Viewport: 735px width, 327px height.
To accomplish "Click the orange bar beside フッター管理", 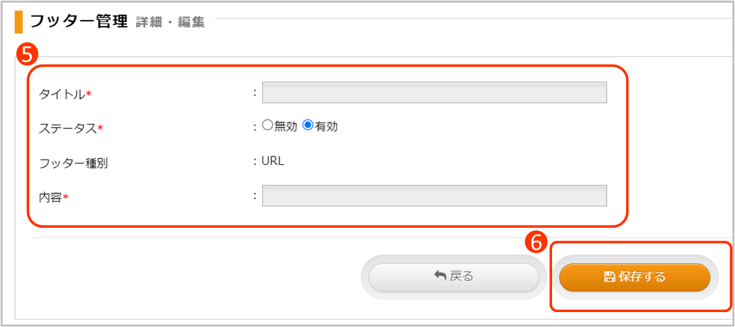I will pyautogui.click(x=19, y=22).
